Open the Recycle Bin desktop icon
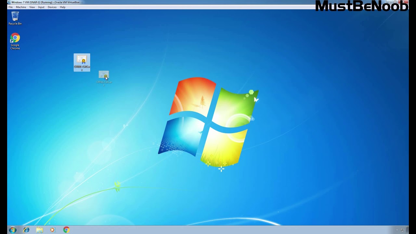This screenshot has height=234, width=416. pyautogui.click(x=15, y=18)
